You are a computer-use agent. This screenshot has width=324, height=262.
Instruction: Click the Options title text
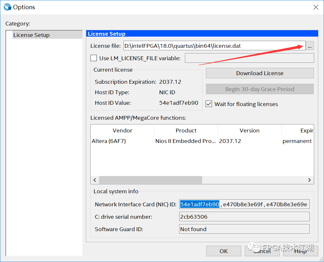tap(24, 7)
